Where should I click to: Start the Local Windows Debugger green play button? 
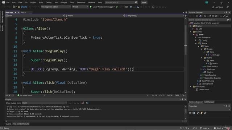coord(91,7)
